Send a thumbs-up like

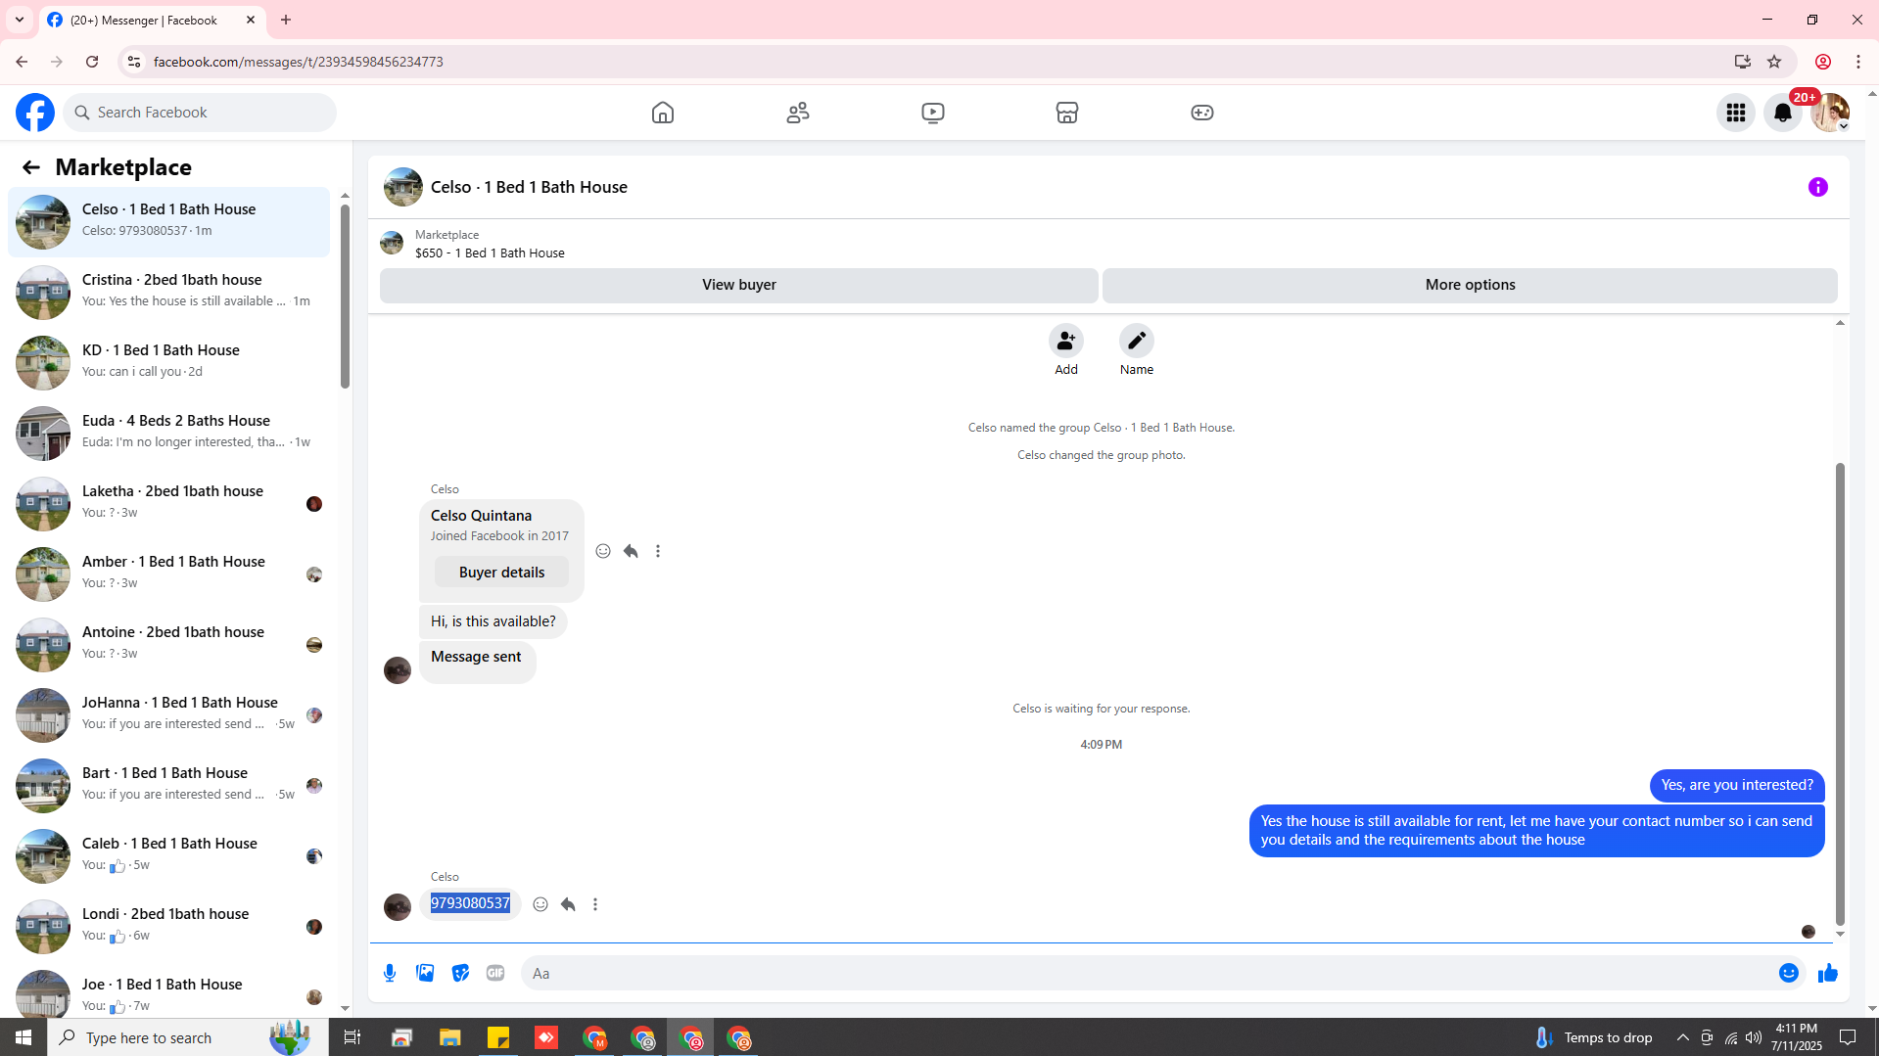click(1828, 973)
